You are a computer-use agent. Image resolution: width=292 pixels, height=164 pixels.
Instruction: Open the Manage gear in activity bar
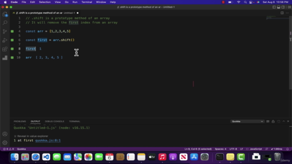[x=5, y=143]
